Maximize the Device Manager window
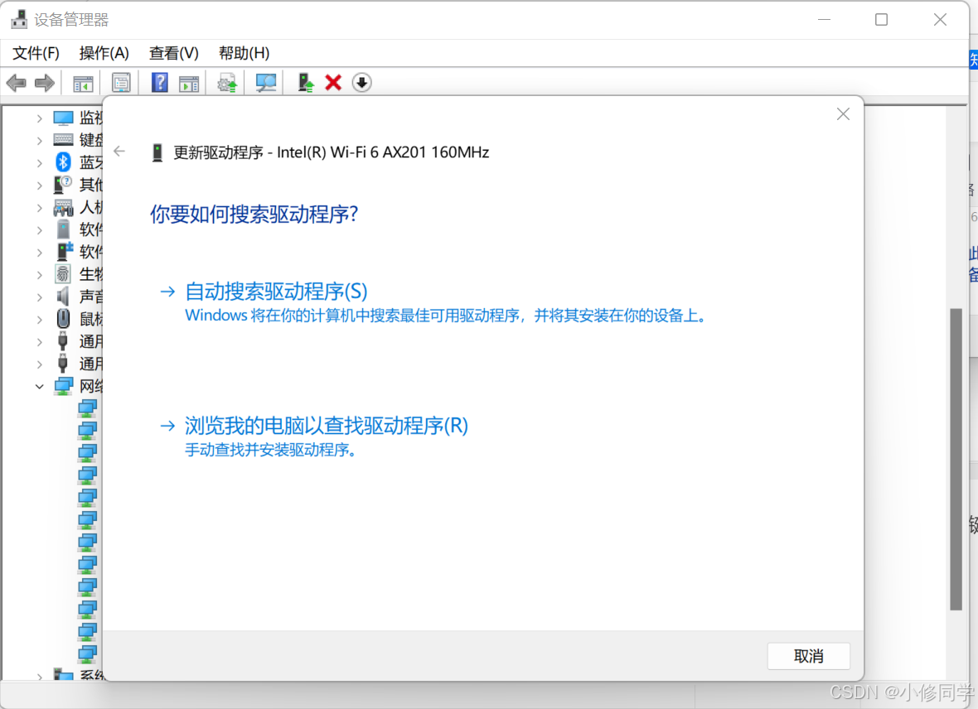This screenshot has height=709, width=978. (881, 20)
